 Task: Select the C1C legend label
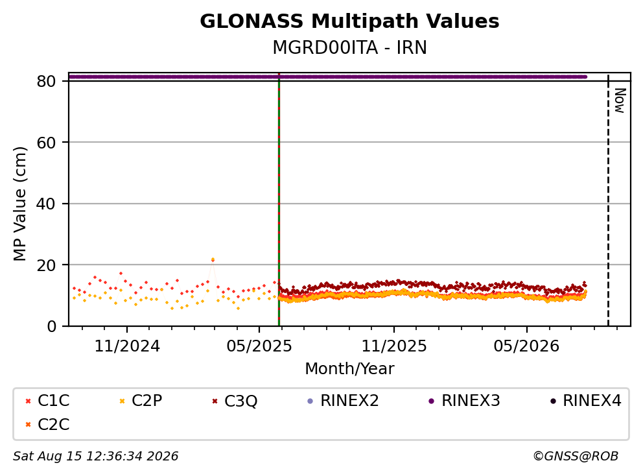[x=53, y=401]
